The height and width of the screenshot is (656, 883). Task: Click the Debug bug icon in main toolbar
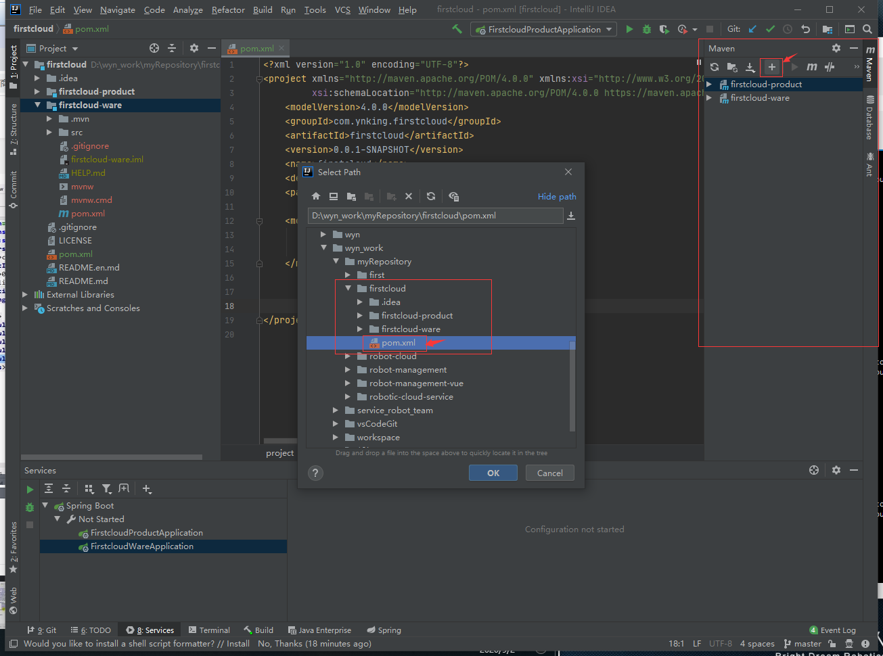pyautogui.click(x=647, y=29)
